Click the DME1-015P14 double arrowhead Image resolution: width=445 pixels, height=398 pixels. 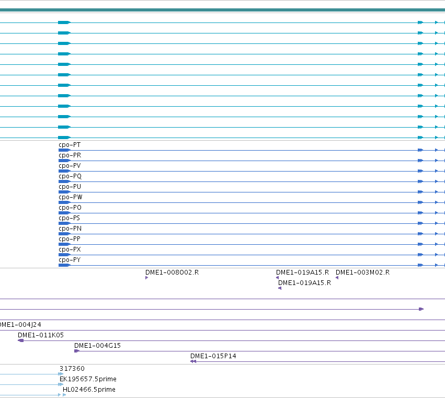point(193,361)
